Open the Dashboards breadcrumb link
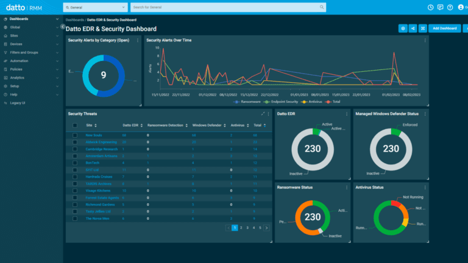The image size is (468, 263). (x=74, y=20)
